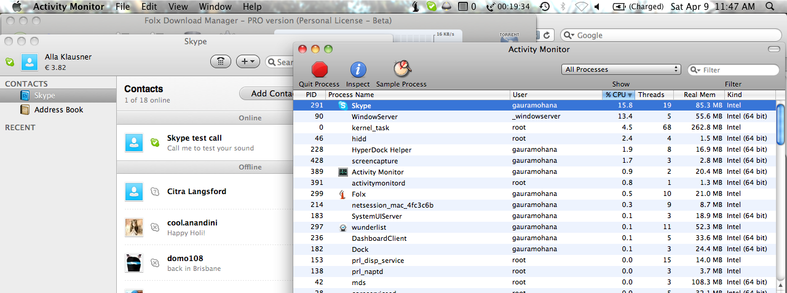
Task: Sort by User column header
Action: coord(556,95)
